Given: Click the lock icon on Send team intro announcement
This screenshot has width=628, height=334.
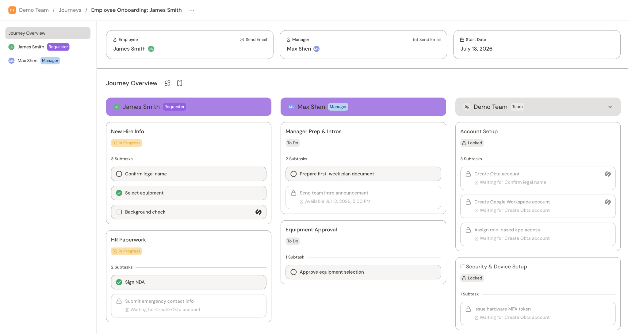Looking at the screenshot, I should (x=293, y=193).
